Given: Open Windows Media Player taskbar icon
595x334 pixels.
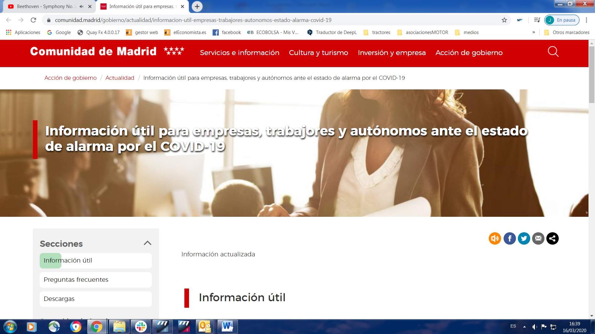Looking at the screenshot, I should (x=31, y=327).
